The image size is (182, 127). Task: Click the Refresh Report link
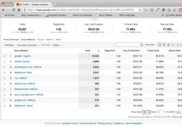(x=177, y=117)
